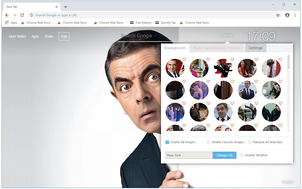This screenshot has width=302, height=189.
Task: Open the Chrome three-dot menu
Action: pyautogui.click(x=295, y=15)
